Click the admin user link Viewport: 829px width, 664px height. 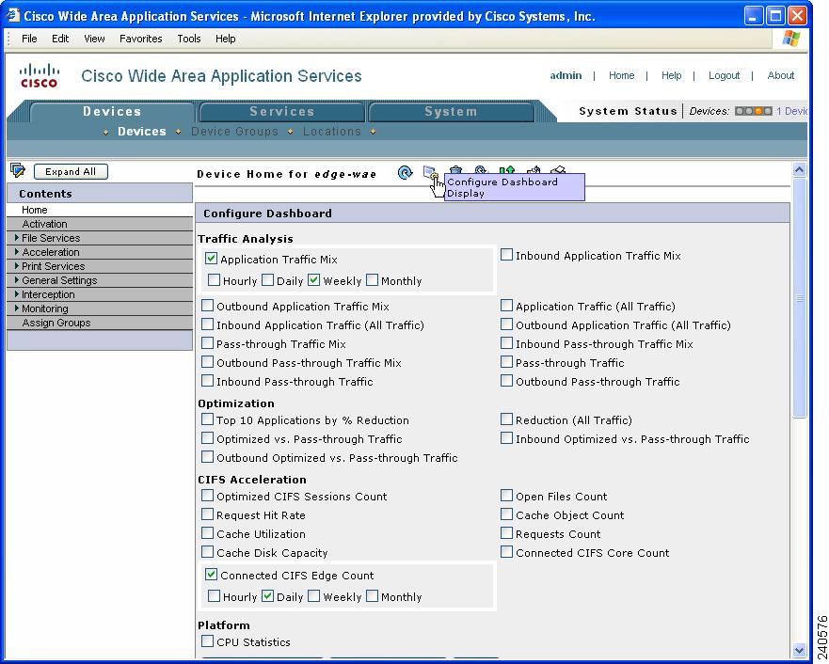coord(566,75)
